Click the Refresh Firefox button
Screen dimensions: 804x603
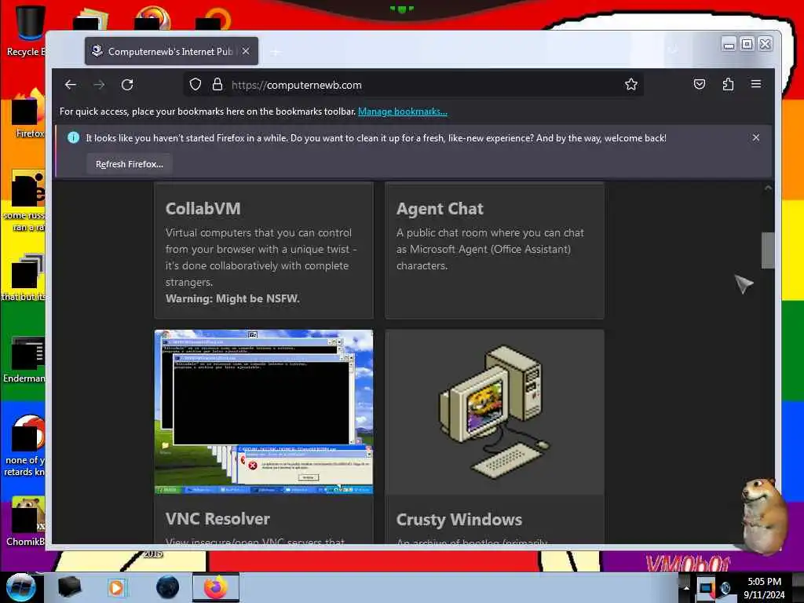pos(130,164)
